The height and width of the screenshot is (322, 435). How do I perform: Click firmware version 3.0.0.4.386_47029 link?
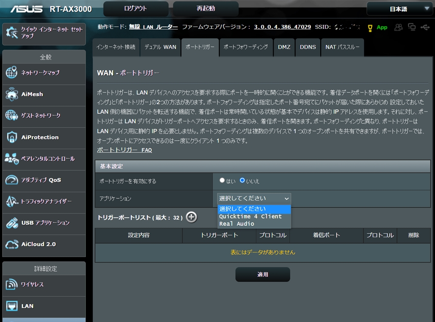[x=282, y=27]
